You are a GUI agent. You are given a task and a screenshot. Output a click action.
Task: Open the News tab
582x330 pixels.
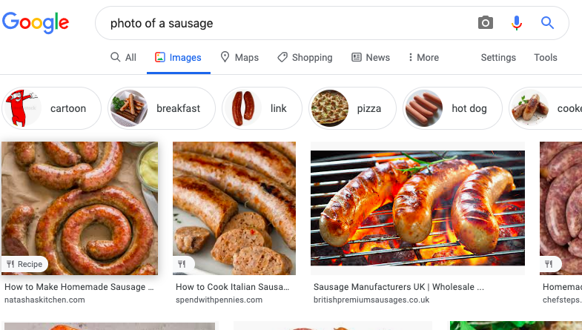coord(370,57)
